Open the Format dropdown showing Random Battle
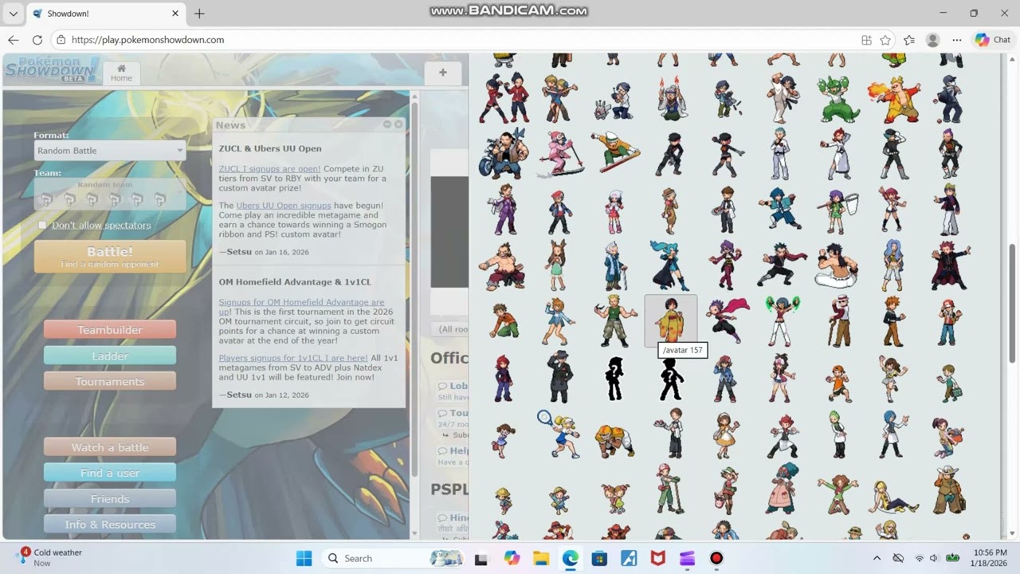The height and width of the screenshot is (574, 1020). click(x=110, y=151)
